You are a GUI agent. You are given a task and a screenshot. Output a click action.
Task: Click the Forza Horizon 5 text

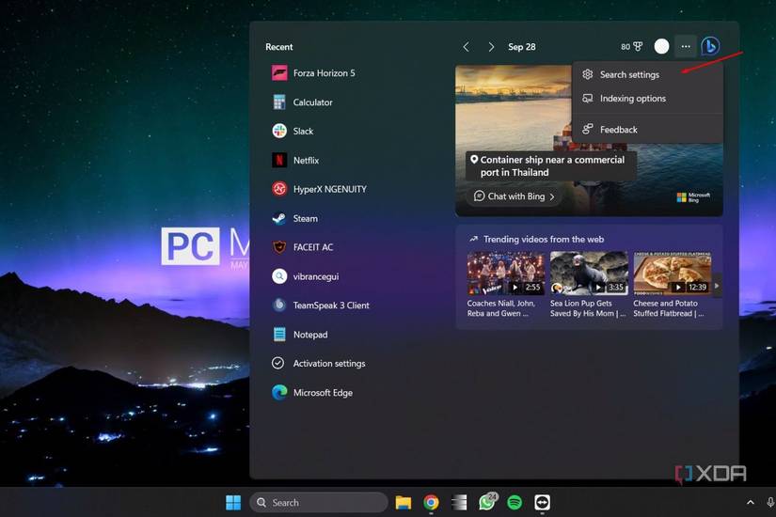[x=325, y=73]
